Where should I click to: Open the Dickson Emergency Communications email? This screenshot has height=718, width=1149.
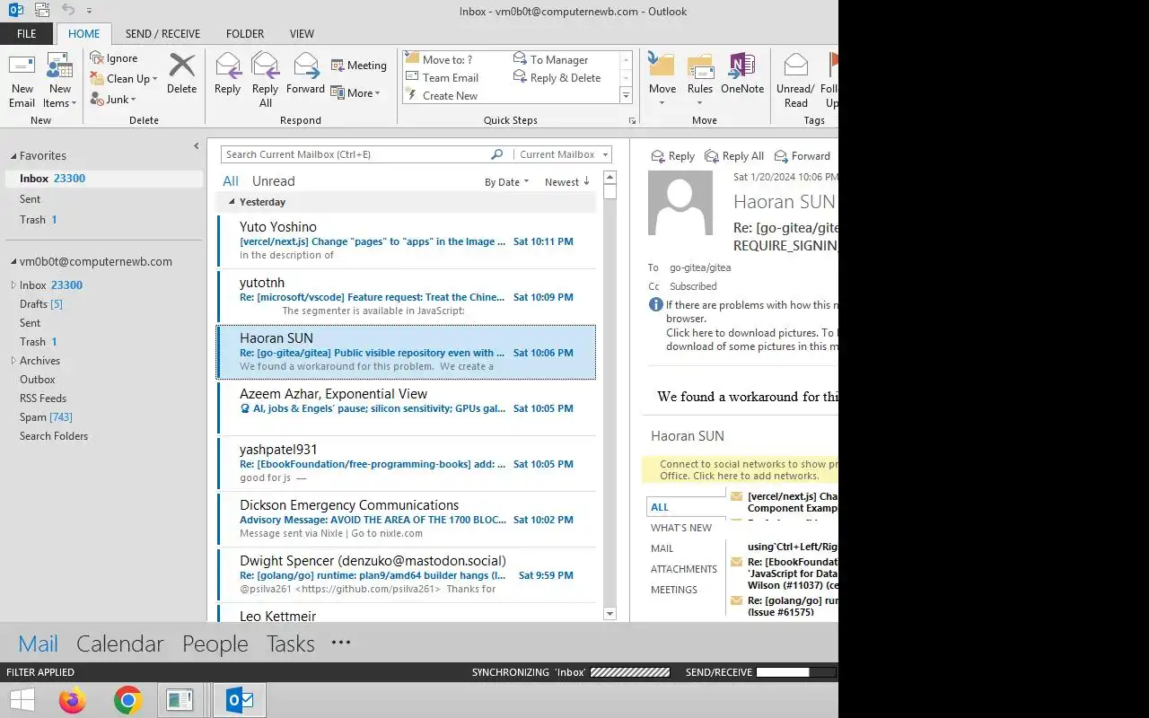[407, 520]
